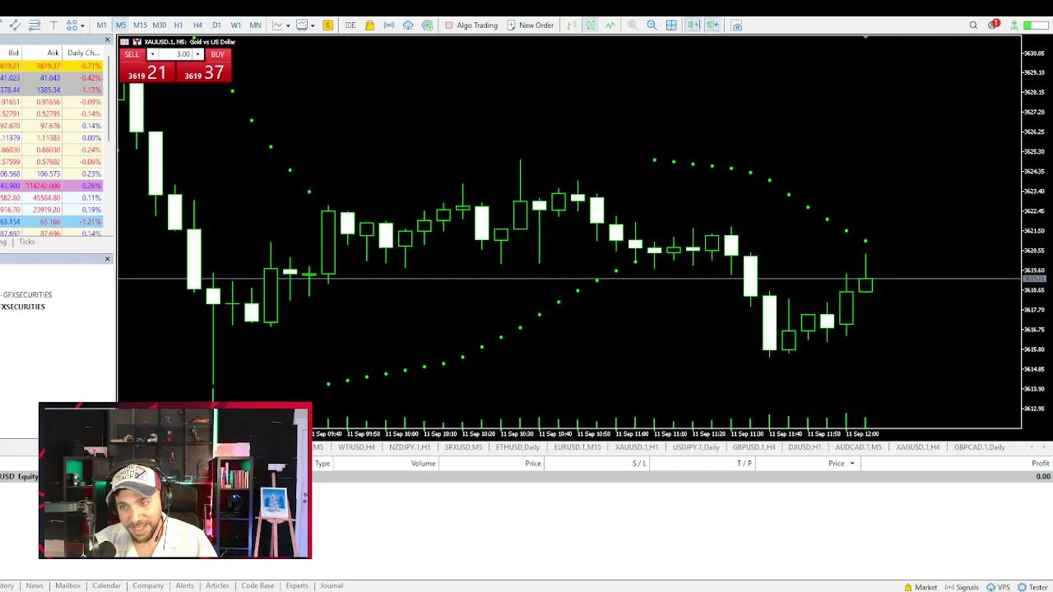1053x592 pixels.
Task: Open notifications with red badge
Action: pos(993,25)
